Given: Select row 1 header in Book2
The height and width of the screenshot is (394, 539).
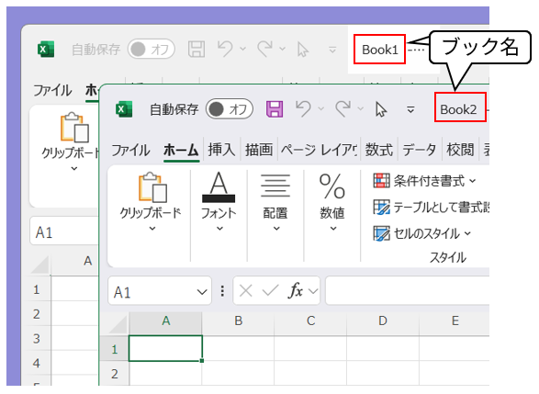Looking at the screenshot, I should point(115,349).
